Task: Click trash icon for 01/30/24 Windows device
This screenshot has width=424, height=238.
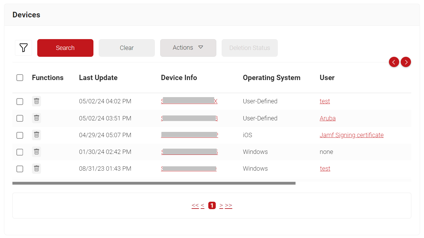Action: click(36, 152)
